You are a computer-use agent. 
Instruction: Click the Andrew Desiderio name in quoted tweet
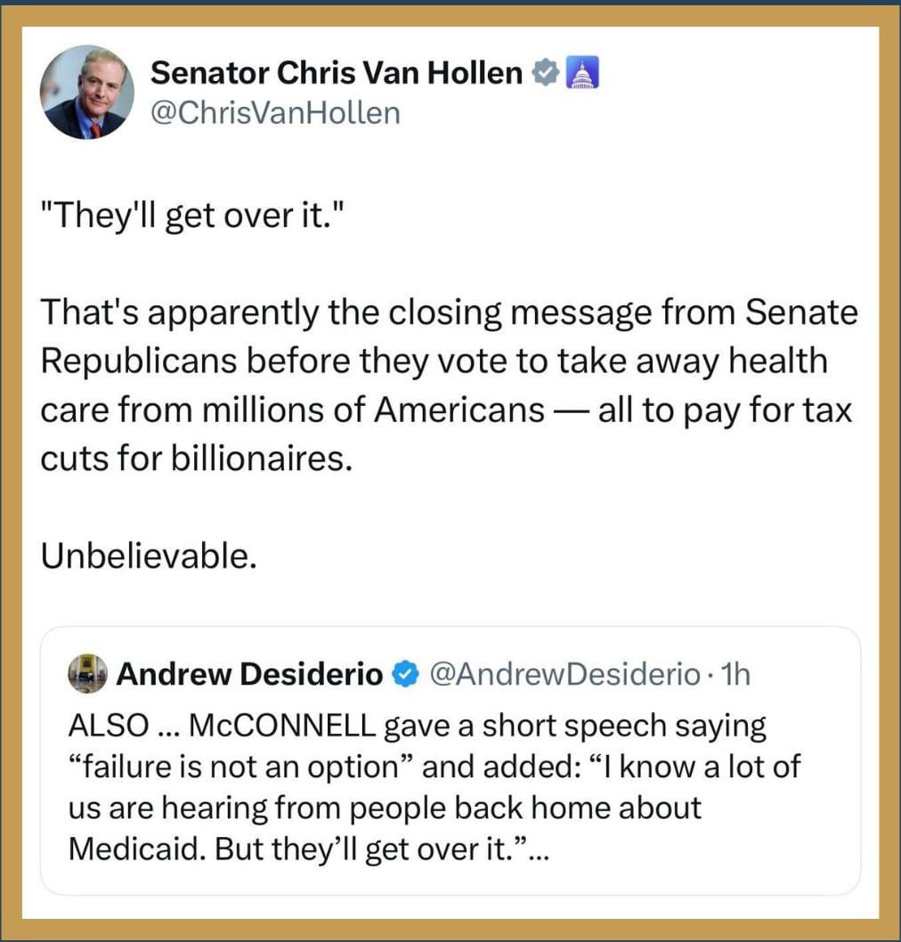pos(249,675)
